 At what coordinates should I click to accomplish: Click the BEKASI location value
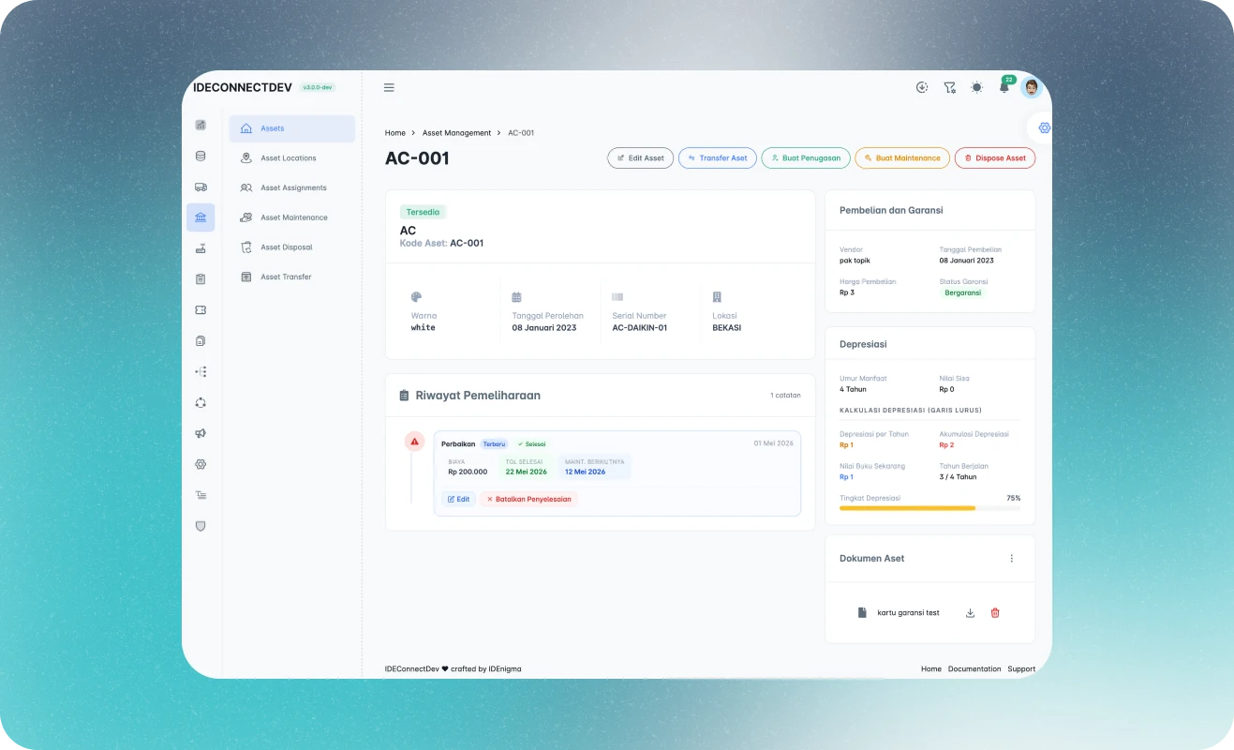(726, 328)
